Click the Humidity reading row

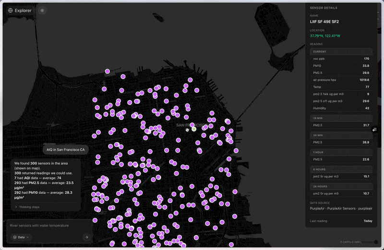341,108
